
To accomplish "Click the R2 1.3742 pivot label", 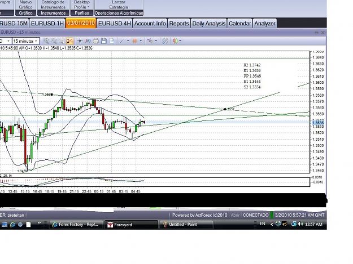I will pyautogui.click(x=252, y=65).
